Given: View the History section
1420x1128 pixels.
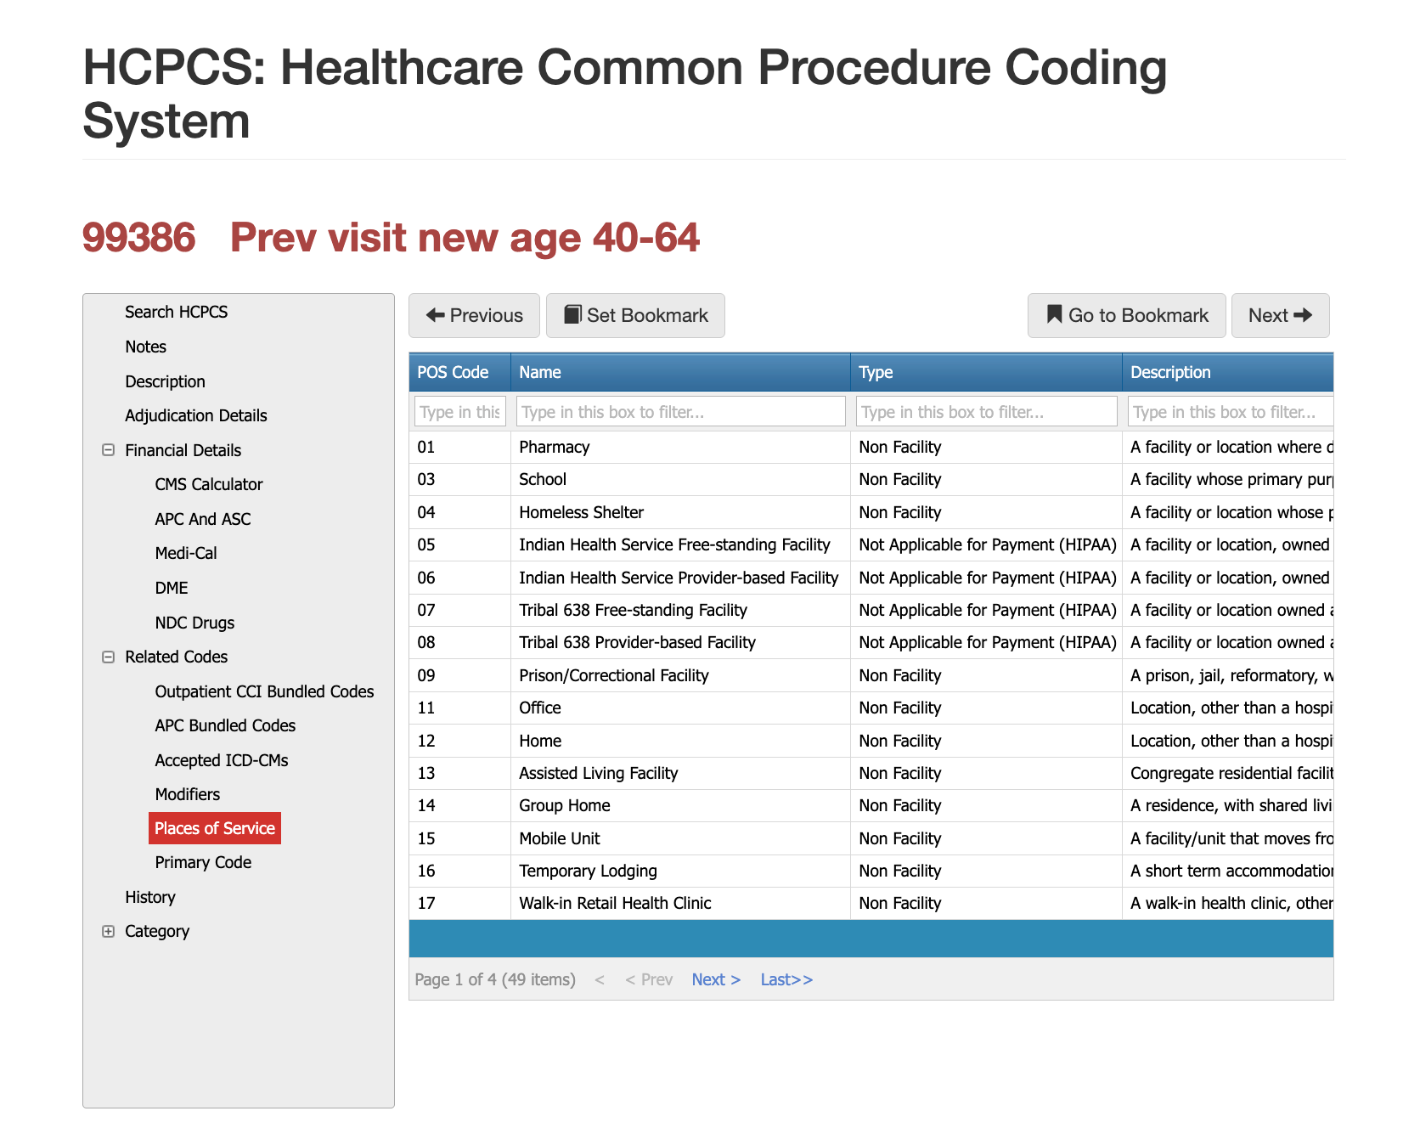Looking at the screenshot, I should 150,897.
